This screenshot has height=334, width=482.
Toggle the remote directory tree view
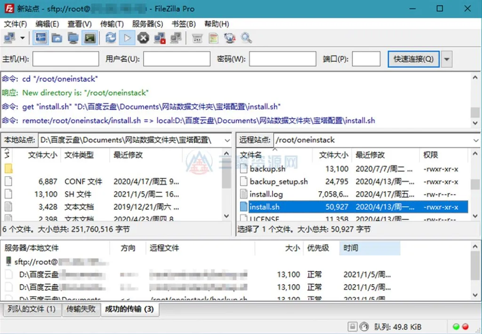[x=72, y=38]
